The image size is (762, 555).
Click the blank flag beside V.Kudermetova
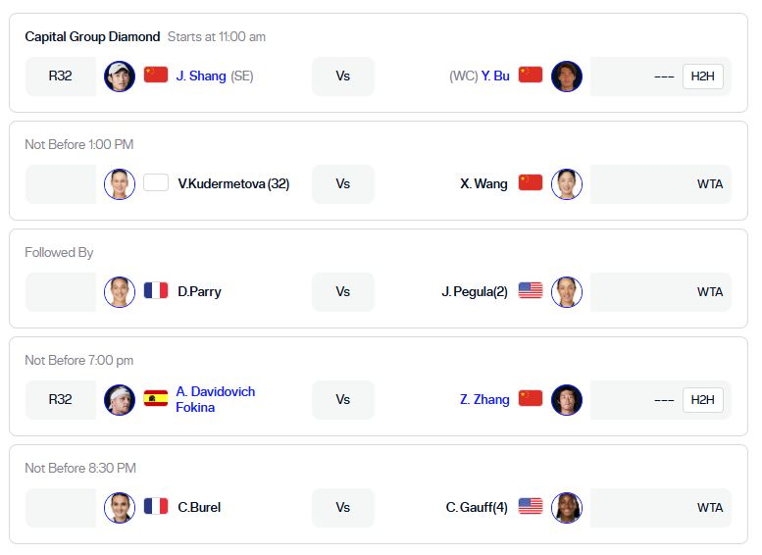coord(156,183)
